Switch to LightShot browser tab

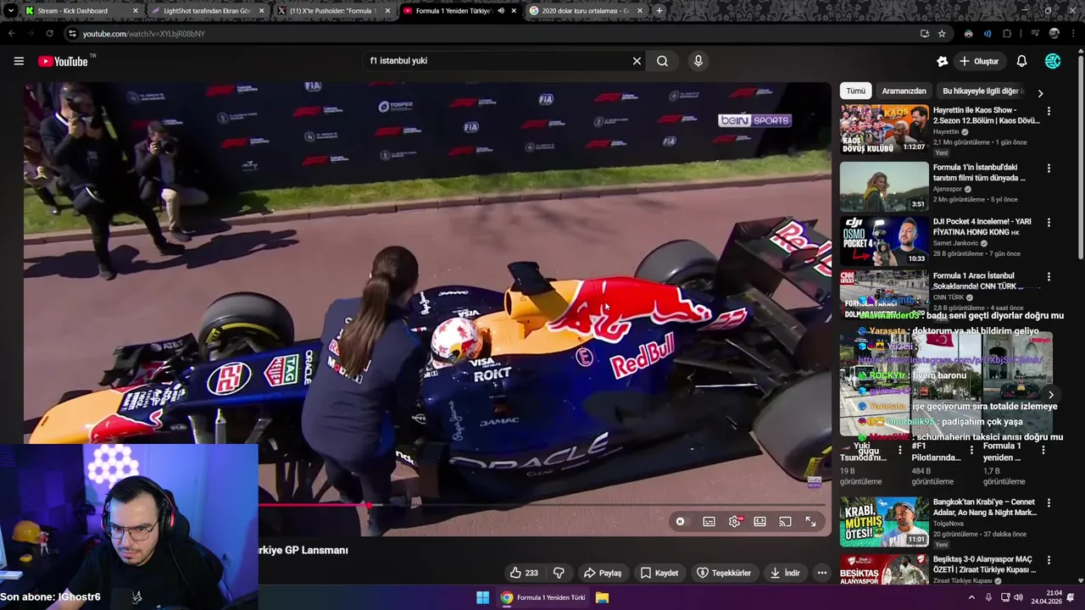tap(208, 11)
